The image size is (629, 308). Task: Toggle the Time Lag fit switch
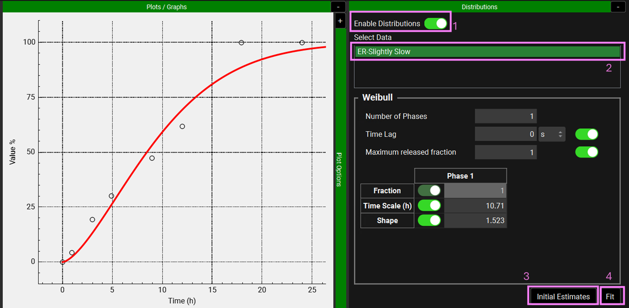(587, 134)
